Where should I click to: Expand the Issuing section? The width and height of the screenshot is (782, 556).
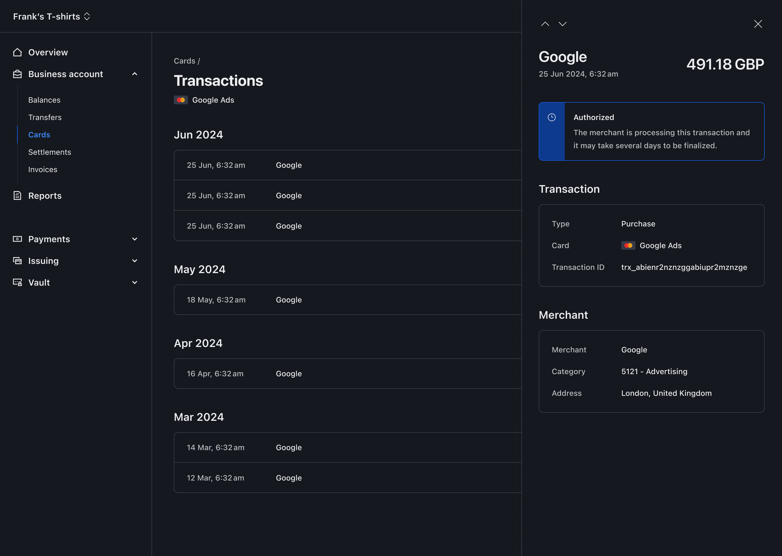pos(135,261)
